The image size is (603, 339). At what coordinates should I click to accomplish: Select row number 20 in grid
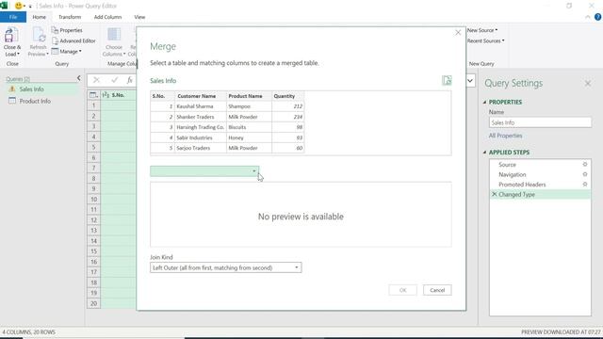click(x=93, y=303)
